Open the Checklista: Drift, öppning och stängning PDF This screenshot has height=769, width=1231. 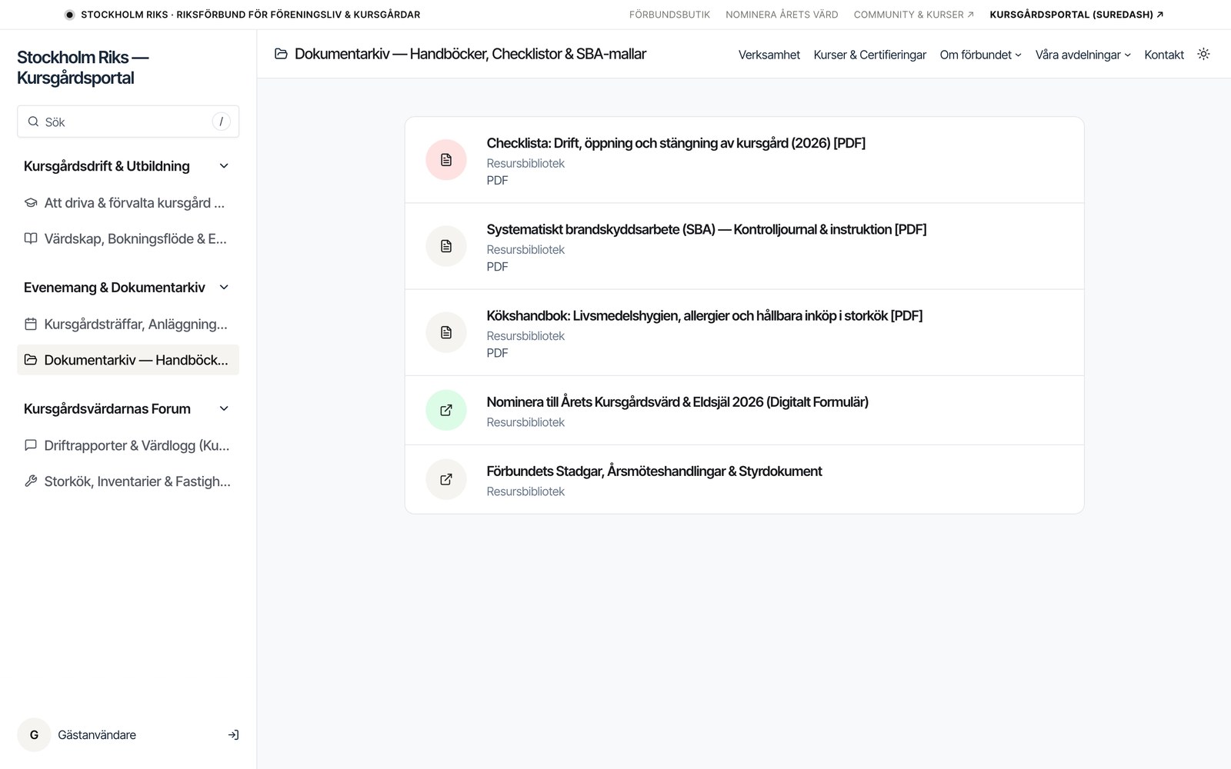(676, 143)
